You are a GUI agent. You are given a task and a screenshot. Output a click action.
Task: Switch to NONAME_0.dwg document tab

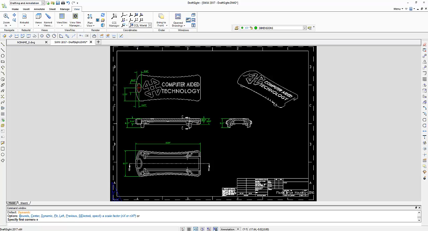26,42
